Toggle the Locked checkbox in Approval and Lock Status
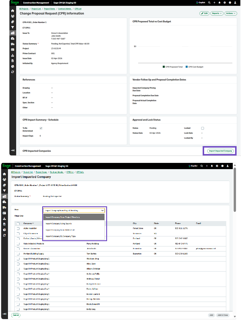 click(202, 128)
